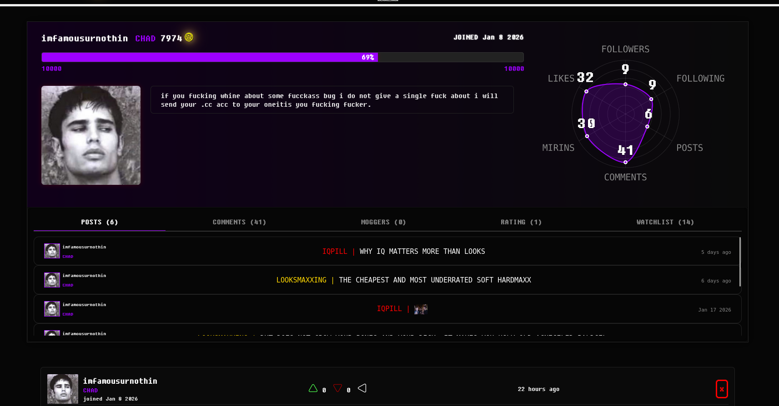View the large profile picture

pos(91,135)
